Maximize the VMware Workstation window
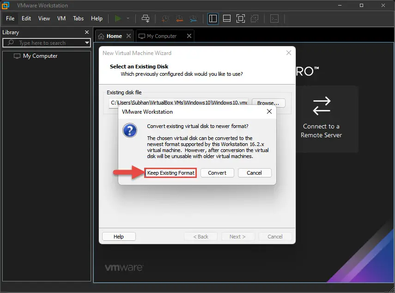 point(361,5)
